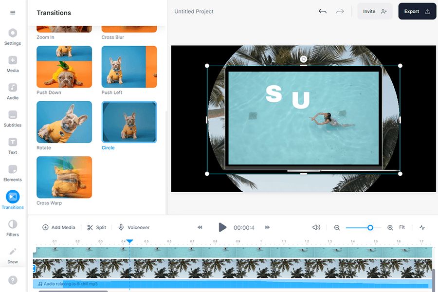Open the Settings sidebar tab
The height and width of the screenshot is (292, 438).
tap(13, 36)
